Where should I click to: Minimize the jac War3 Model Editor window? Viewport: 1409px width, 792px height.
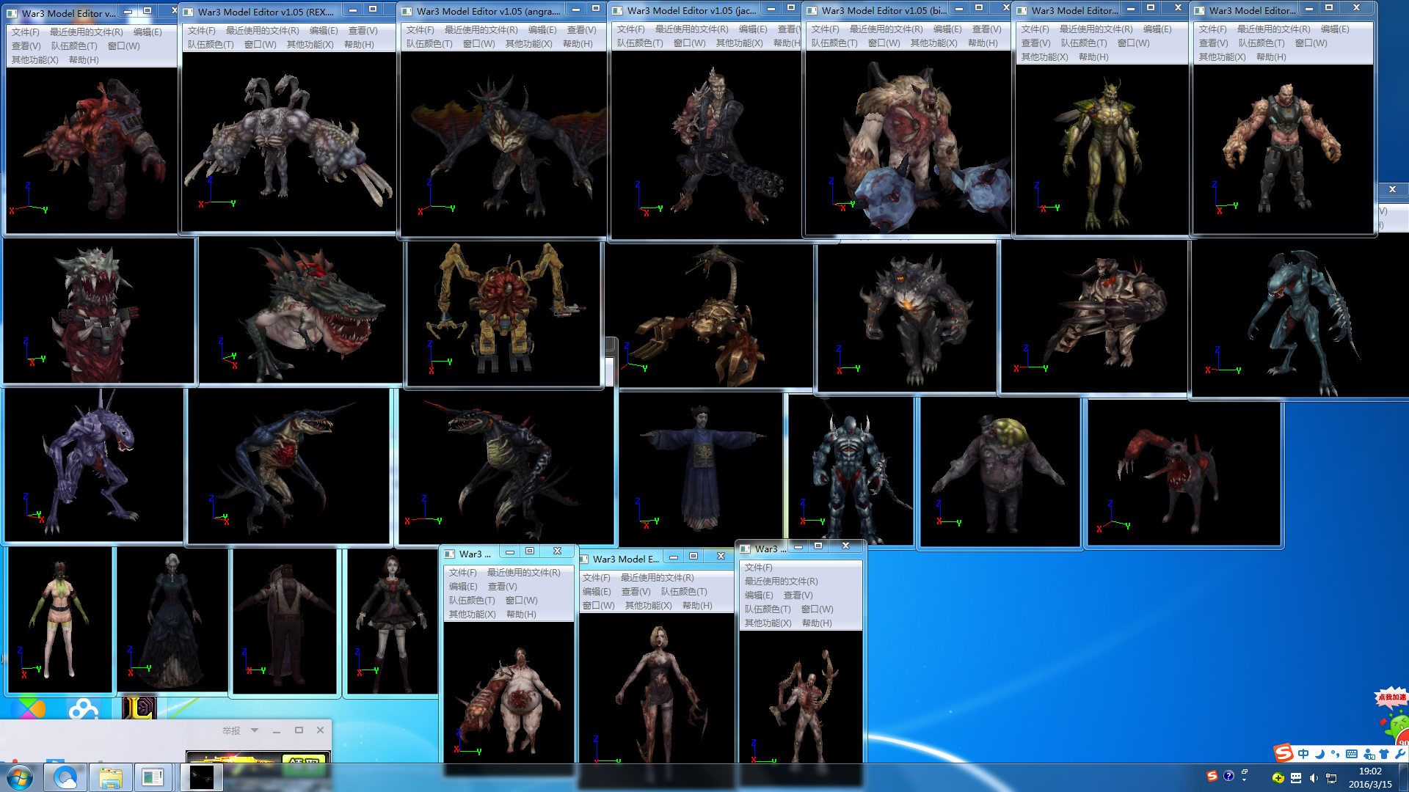[x=771, y=10]
